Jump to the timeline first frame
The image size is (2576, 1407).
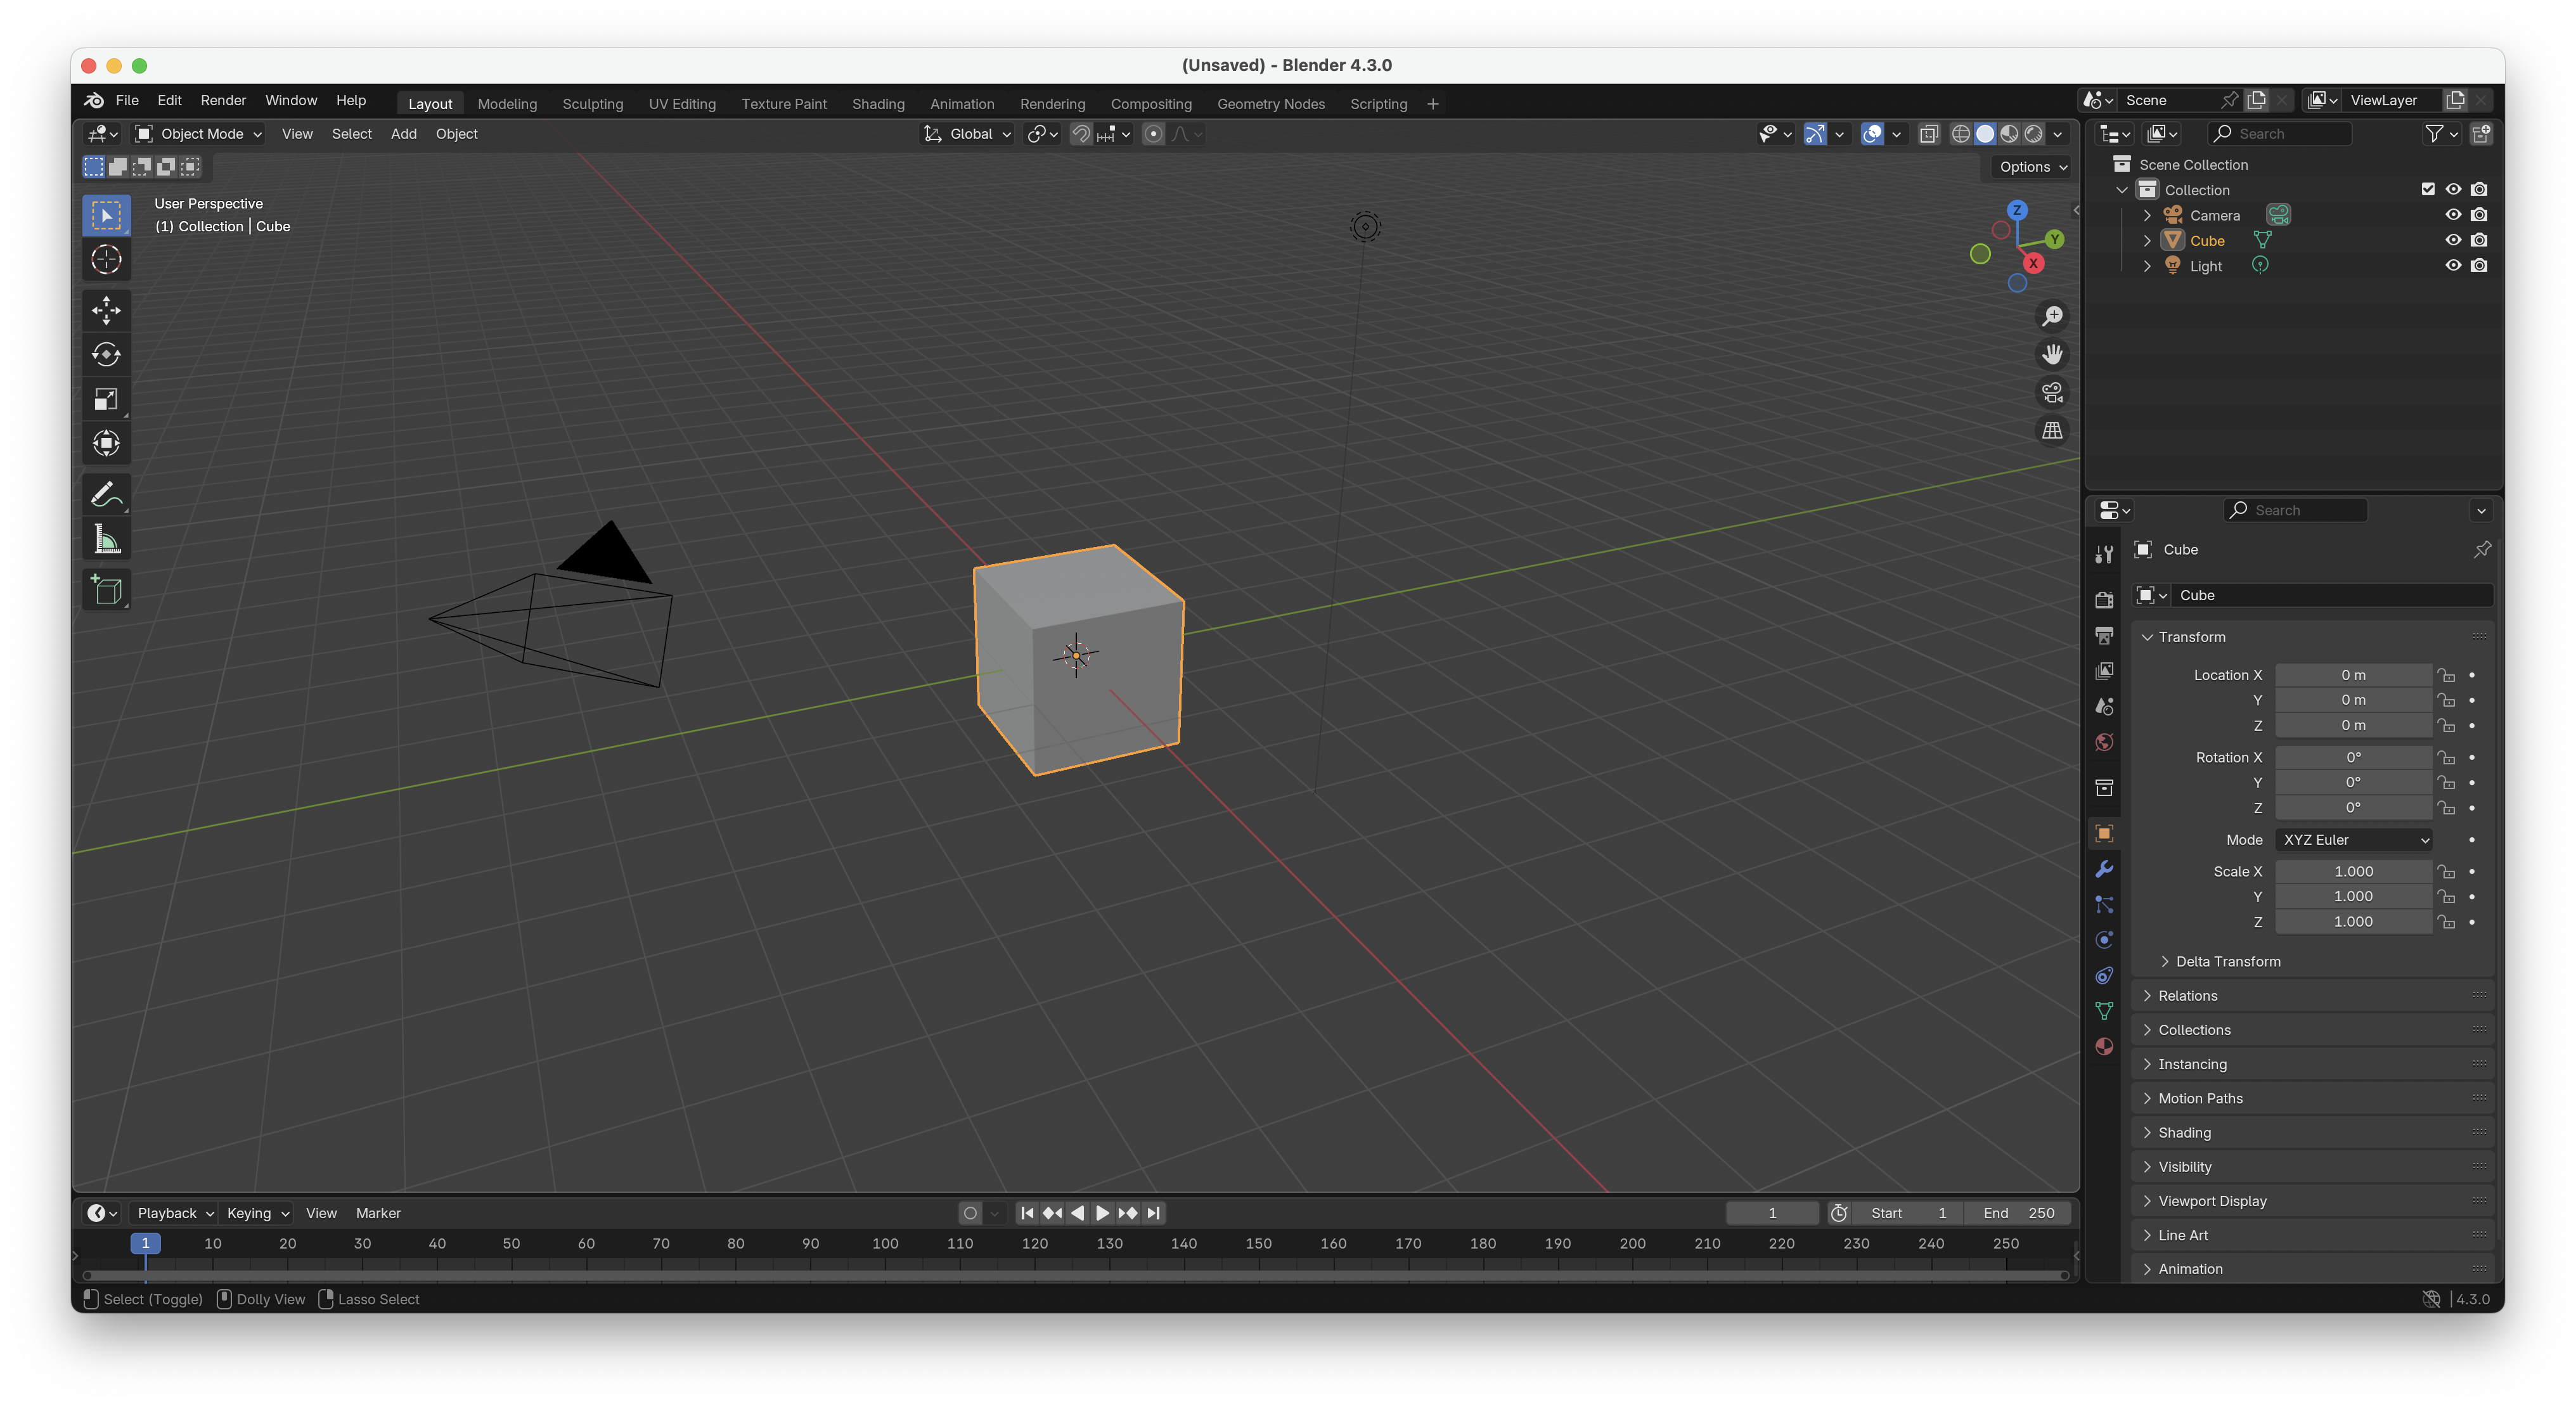(x=1027, y=1213)
